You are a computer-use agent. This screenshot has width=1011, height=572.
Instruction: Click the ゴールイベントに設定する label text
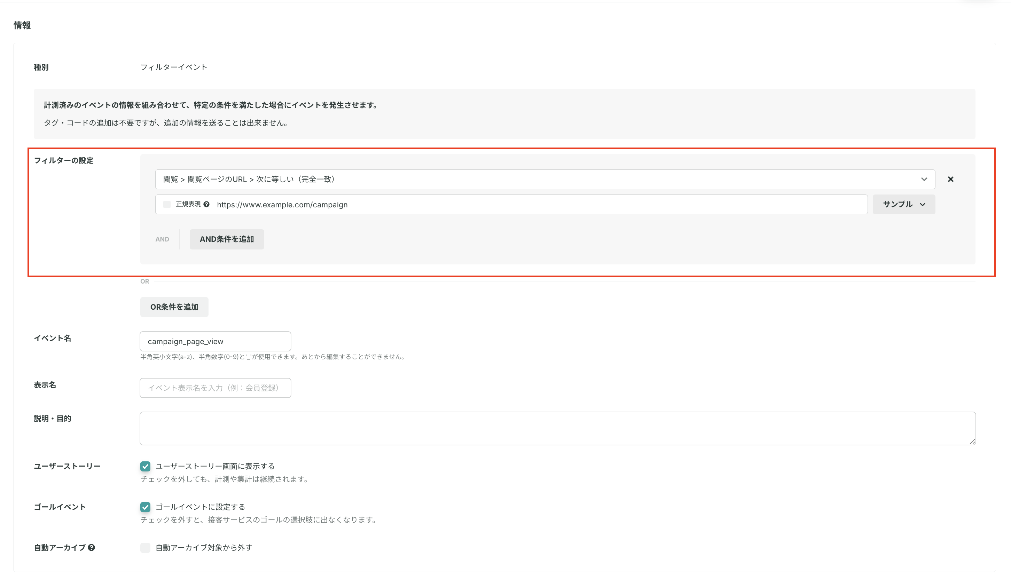200,507
